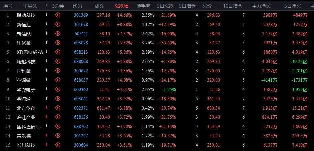Screen dimensions: 314x151
Task: Select the XD思特威-W stock name
Action: pyautogui.click(x=30, y=52)
